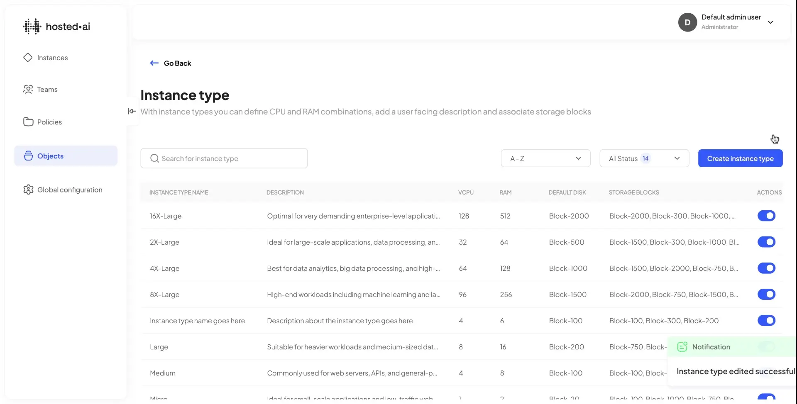Click the instance type search field

[x=224, y=158]
